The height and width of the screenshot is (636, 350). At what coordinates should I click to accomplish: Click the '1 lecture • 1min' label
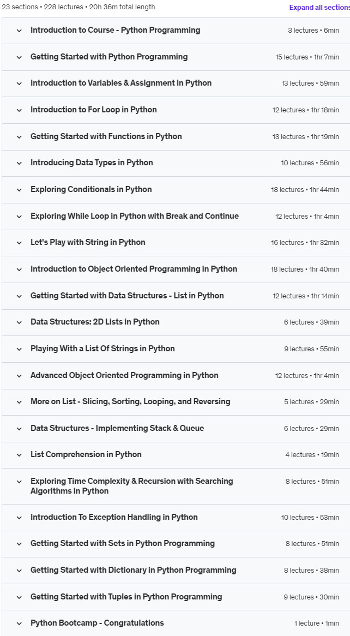(316, 623)
